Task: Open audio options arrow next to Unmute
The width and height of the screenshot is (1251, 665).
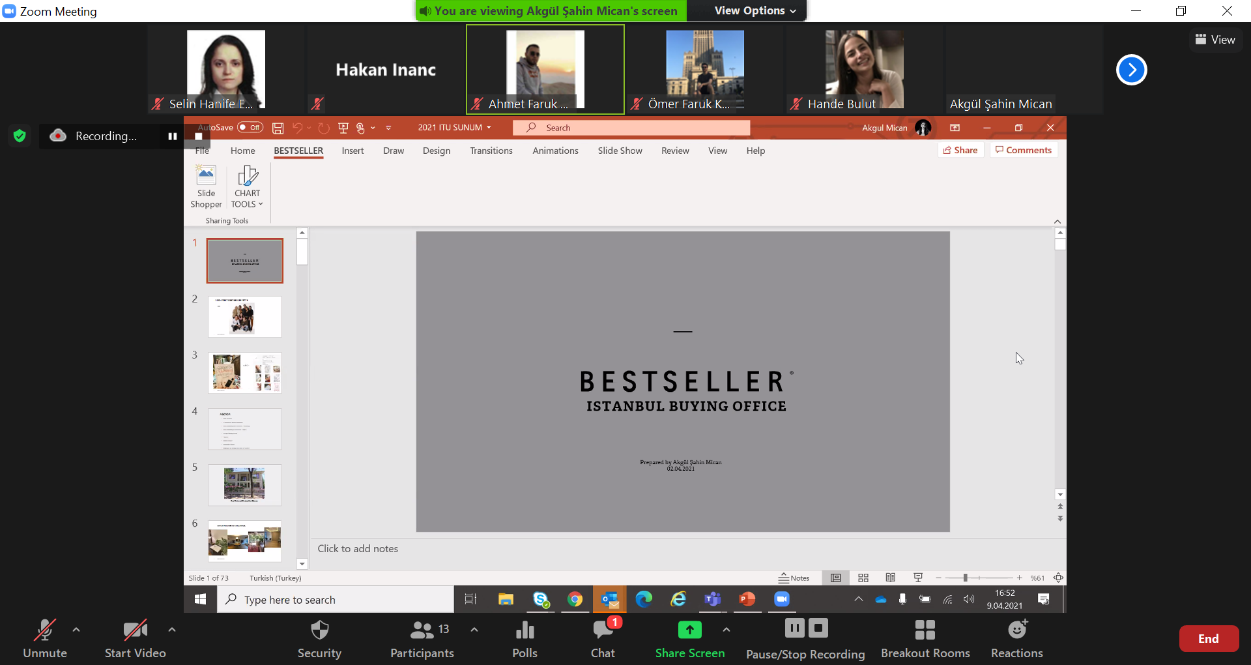Action: pos(76,630)
